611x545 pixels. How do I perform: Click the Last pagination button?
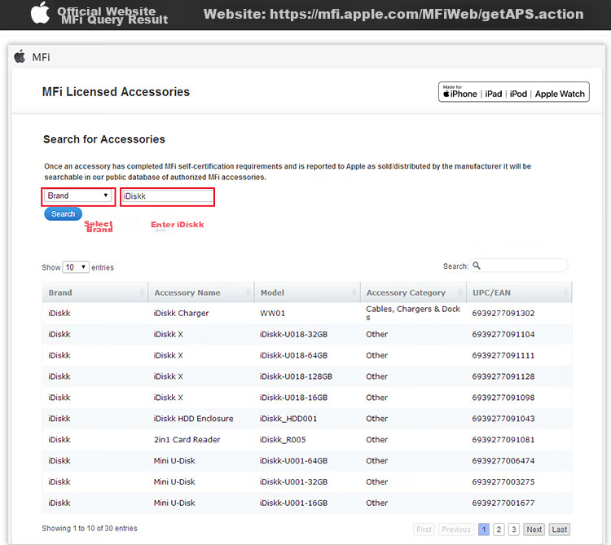pos(559,530)
